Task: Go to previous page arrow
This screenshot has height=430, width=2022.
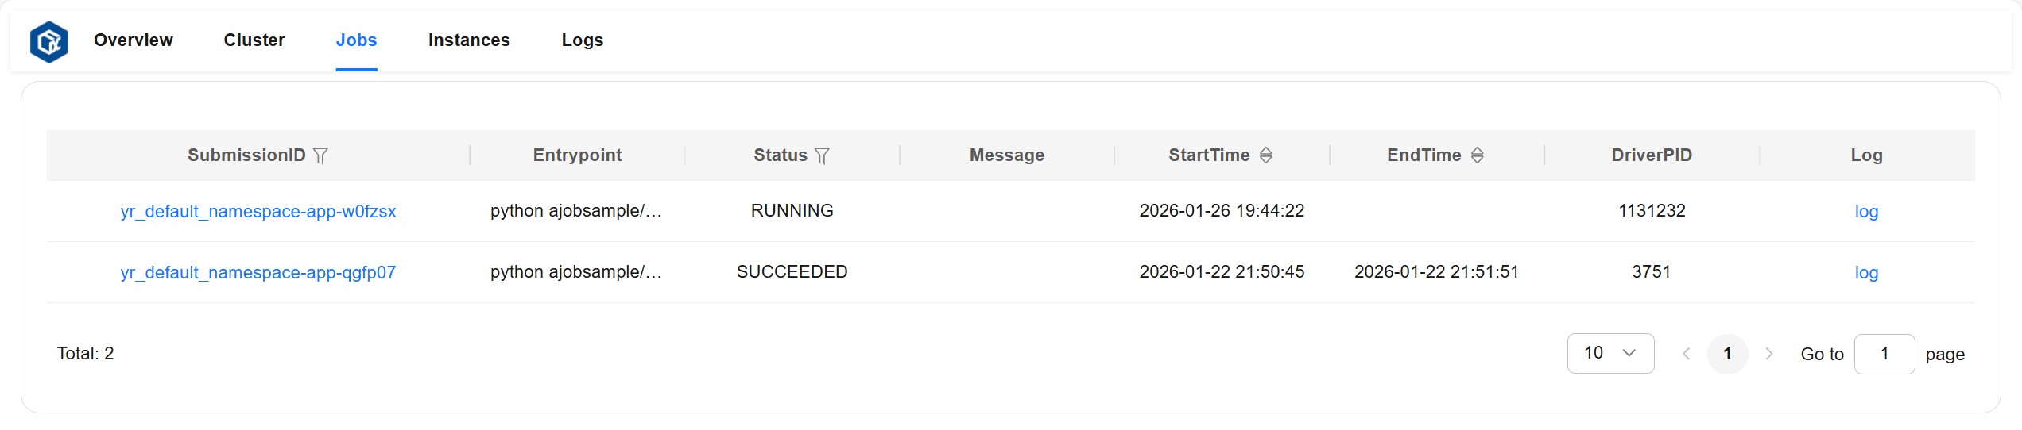Action: tap(1686, 354)
